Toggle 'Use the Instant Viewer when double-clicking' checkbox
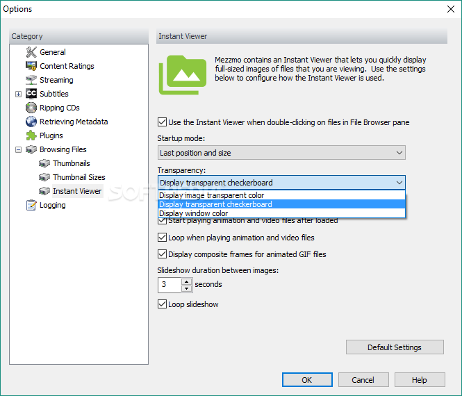 click(162, 122)
